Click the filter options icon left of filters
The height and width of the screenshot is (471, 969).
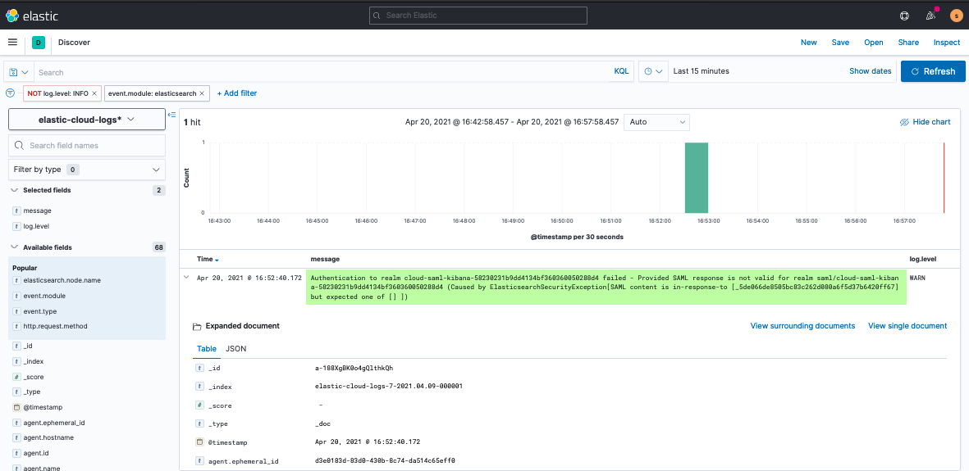(x=10, y=93)
